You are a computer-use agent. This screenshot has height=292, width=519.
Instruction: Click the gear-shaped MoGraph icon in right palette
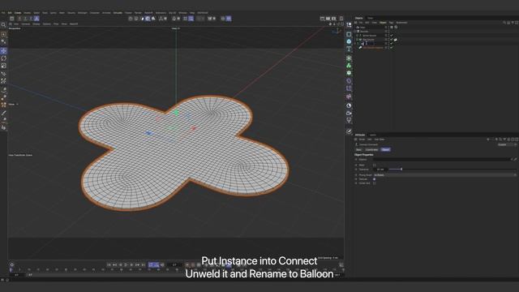[x=349, y=73]
